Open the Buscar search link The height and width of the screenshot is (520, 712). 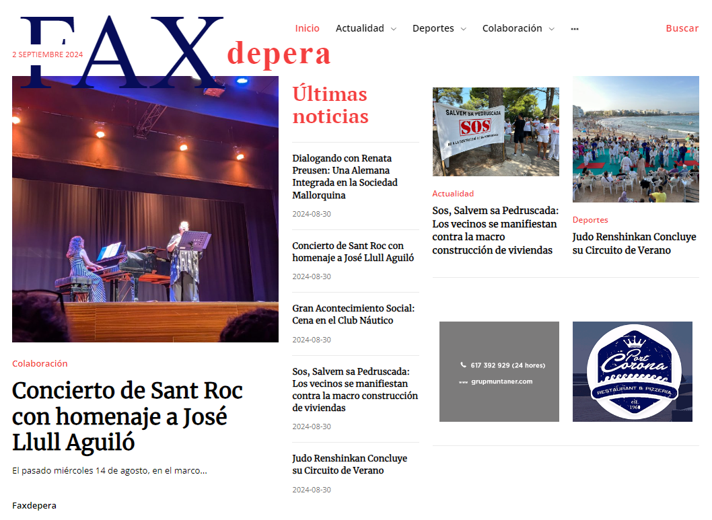pos(682,28)
